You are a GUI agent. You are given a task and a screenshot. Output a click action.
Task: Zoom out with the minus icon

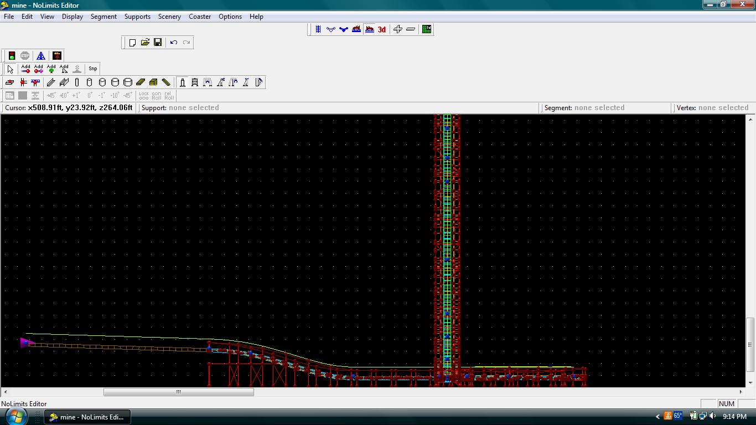tap(411, 29)
